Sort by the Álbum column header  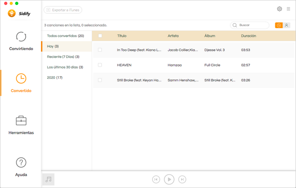click(x=210, y=36)
